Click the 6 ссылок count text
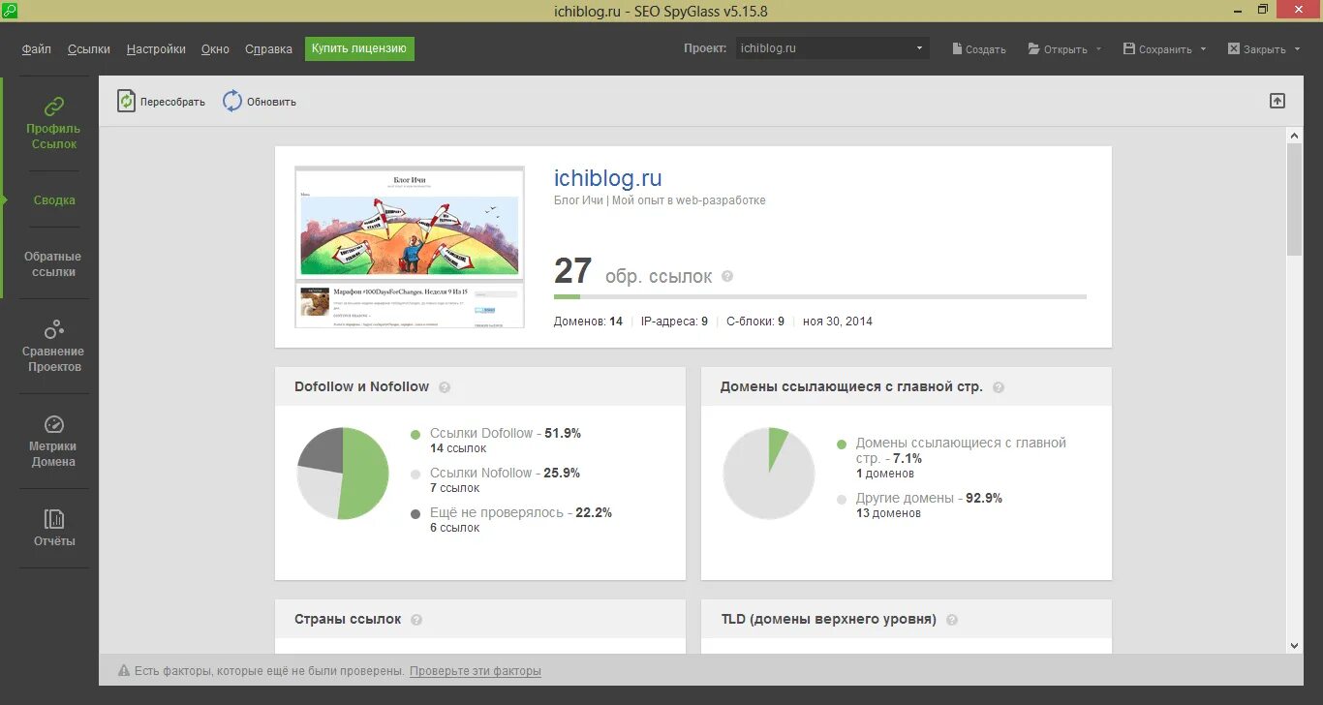The image size is (1323, 705). 455,528
